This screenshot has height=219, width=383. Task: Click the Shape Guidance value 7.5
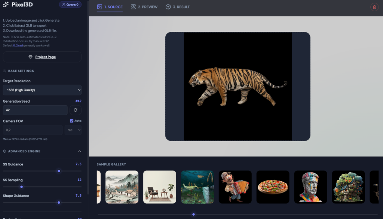tap(79, 195)
